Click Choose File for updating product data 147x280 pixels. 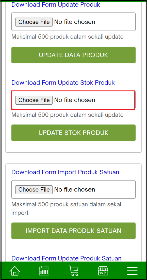(34, 22)
